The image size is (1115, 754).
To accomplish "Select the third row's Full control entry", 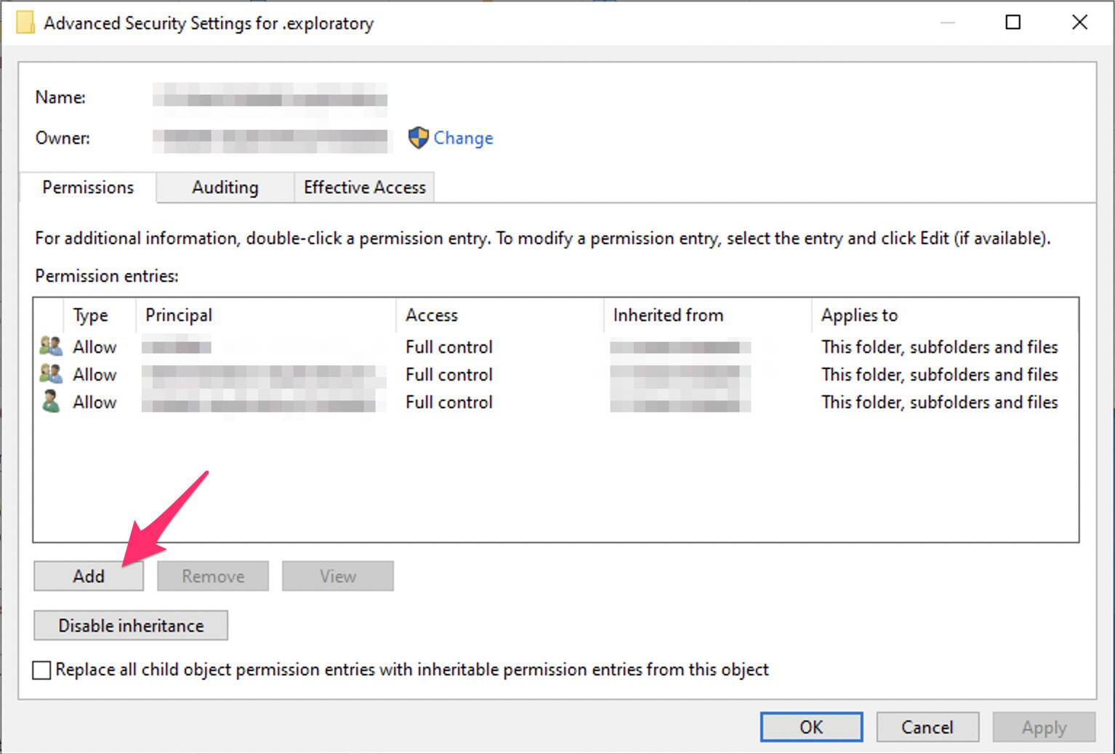I will [449, 402].
